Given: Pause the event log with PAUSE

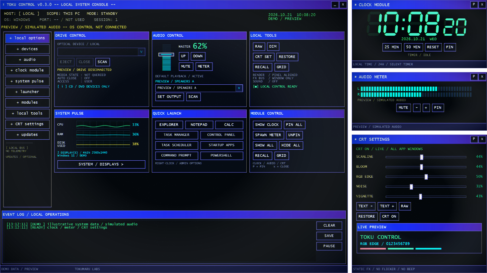Looking at the screenshot, I should (329, 246).
